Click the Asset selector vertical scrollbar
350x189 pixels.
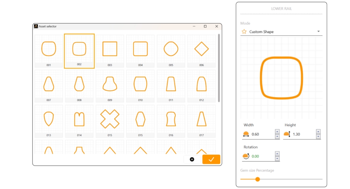(x=219, y=68)
